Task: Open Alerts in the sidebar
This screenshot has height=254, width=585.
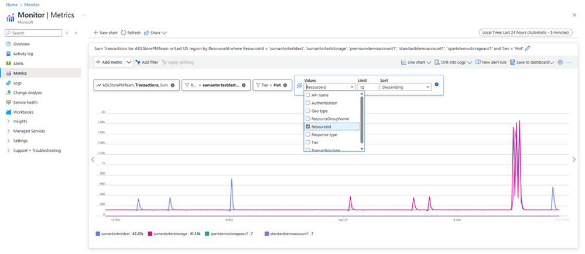Action: (18, 63)
